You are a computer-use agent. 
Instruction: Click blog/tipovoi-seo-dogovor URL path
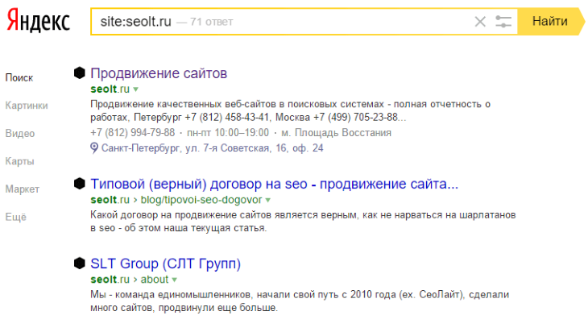click(x=201, y=200)
